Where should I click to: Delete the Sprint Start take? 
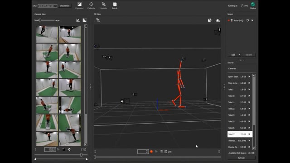(249, 77)
